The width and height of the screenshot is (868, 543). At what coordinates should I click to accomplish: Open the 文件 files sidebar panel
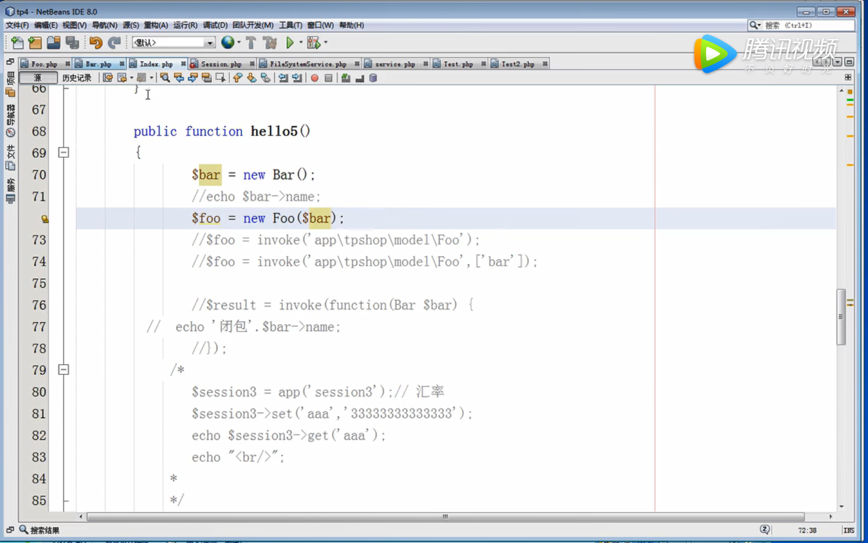10,158
